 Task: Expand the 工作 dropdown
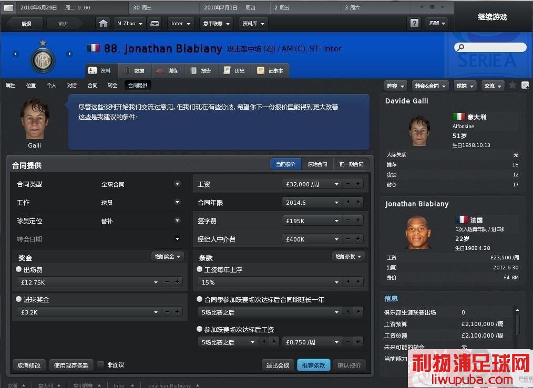pyautogui.click(x=178, y=202)
